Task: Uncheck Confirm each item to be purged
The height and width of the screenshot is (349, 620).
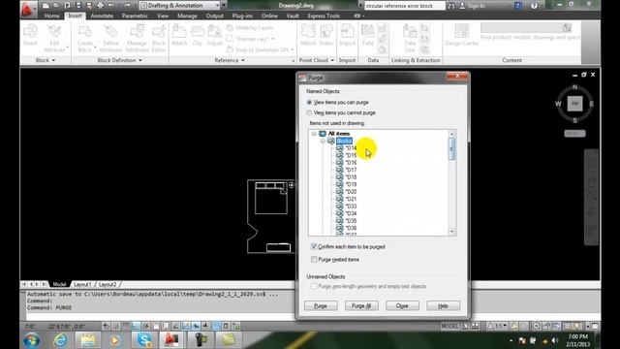Action: tap(314, 246)
